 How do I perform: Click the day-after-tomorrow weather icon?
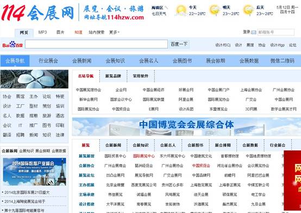click(248, 10)
